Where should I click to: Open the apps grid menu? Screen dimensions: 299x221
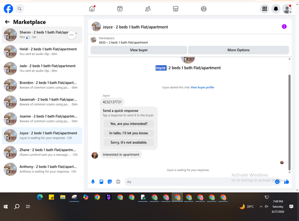coord(264,9)
